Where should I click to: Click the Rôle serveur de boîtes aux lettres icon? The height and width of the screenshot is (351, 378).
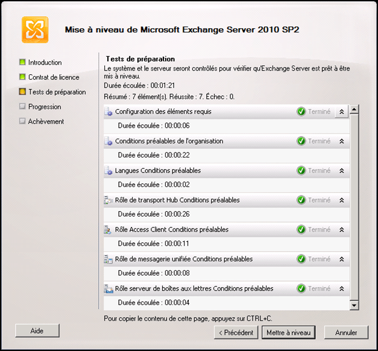(x=109, y=289)
